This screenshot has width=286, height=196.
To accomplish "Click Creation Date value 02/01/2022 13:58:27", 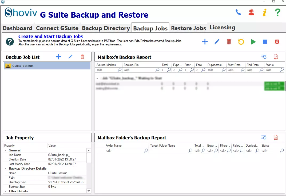I will (62, 159).
